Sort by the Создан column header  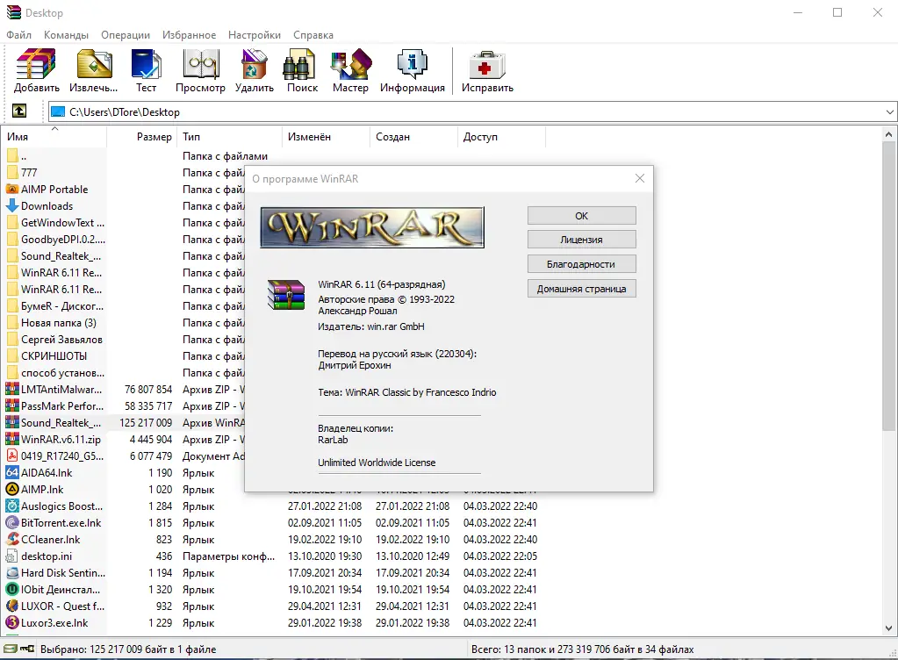[x=414, y=137]
